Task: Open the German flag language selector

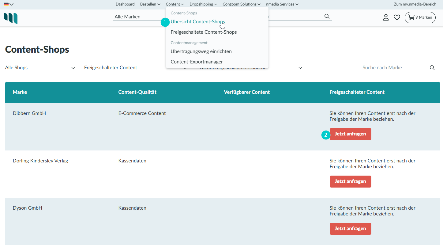Action: click(x=8, y=4)
